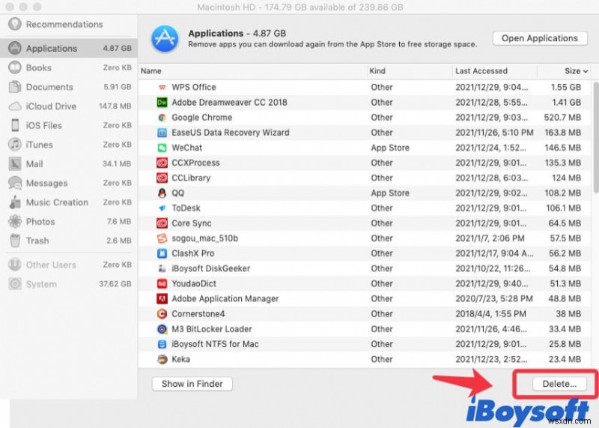
Task: Click the Keka app icon
Action: (x=162, y=359)
